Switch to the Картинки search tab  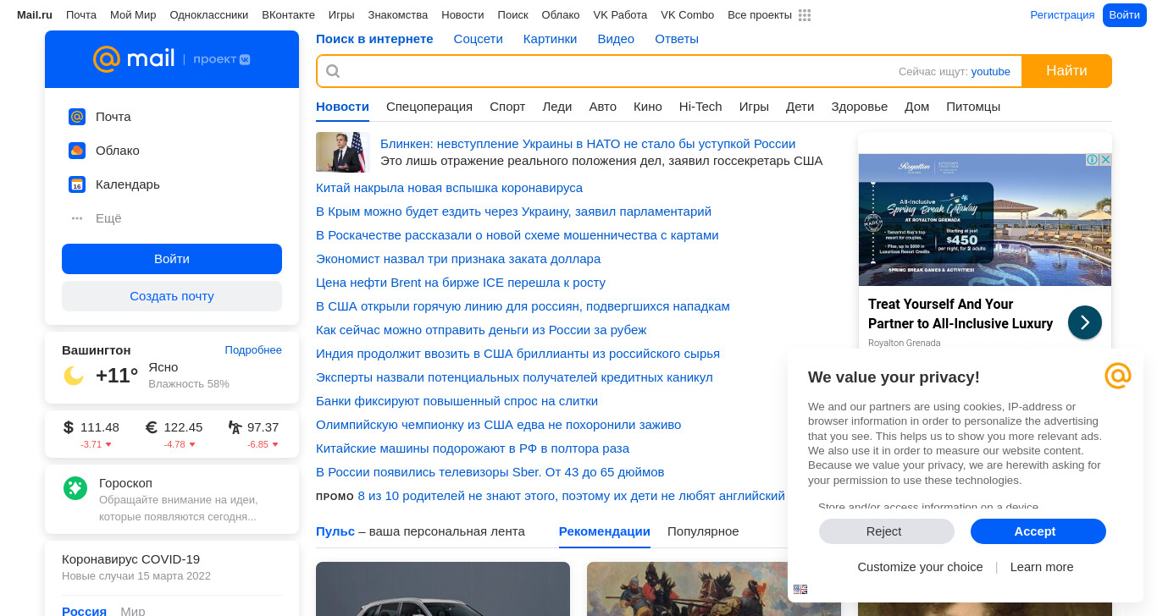(x=551, y=39)
